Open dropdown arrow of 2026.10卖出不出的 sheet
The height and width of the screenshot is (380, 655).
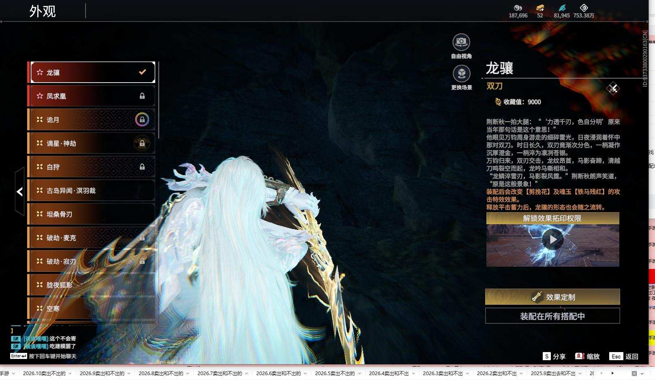70,374
